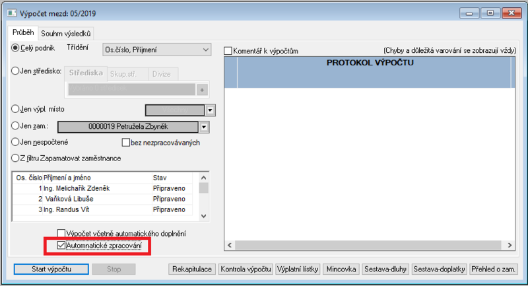Screen dimensions: 528x286
Task: Click the Stop button
Action: tap(114, 269)
